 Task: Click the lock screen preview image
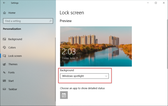tap(96, 46)
